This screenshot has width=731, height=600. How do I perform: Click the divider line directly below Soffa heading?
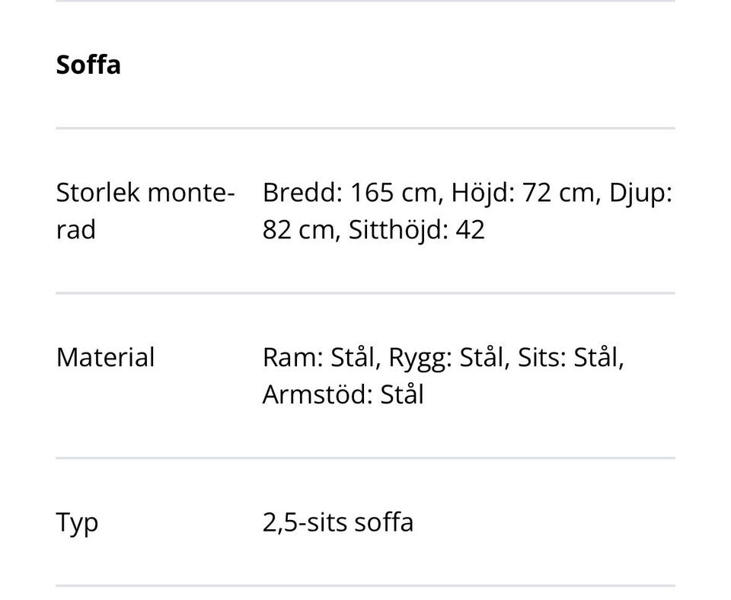click(365, 129)
